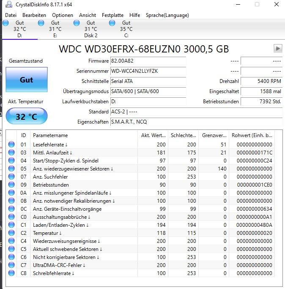Select the D: drive tab
285x289 pixels.
tap(20, 29)
